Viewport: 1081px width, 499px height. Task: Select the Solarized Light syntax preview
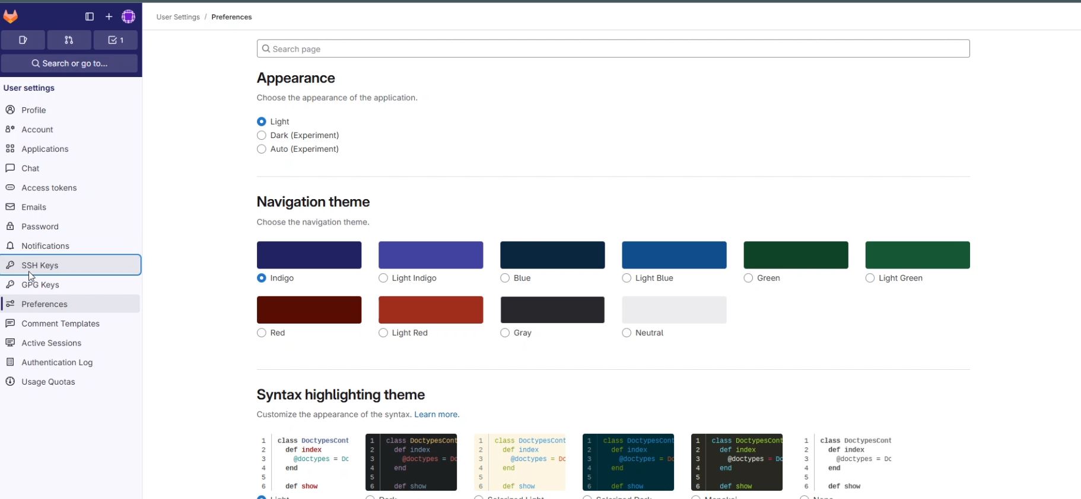520,462
